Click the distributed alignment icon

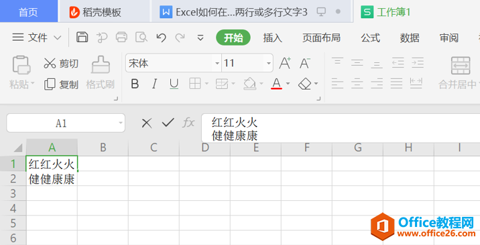point(416,83)
